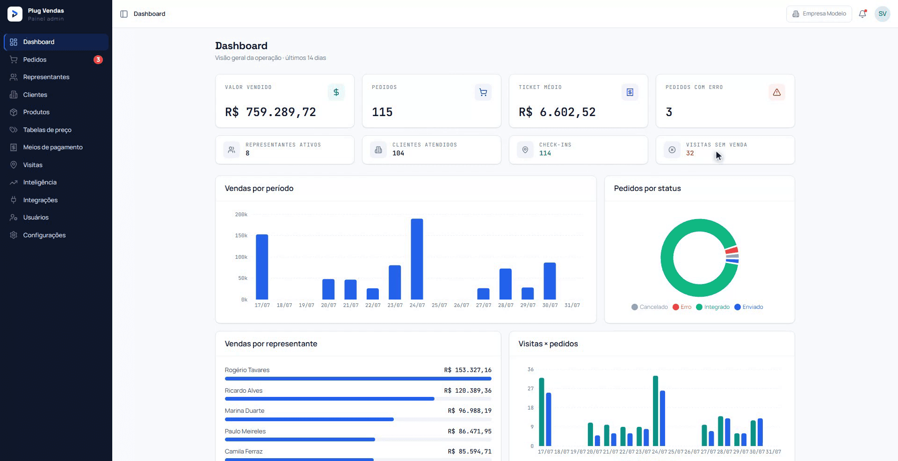This screenshot has height=461, width=898.
Task: Click the Tabelas de preço tag icon
Action: pos(14,130)
